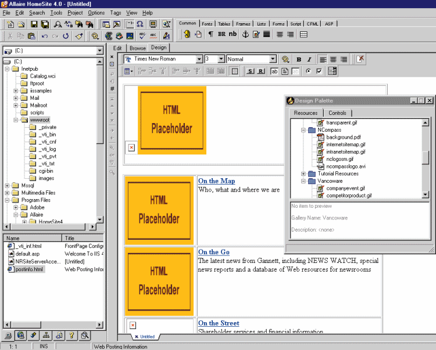Select postinfo.html in the file list
This screenshot has width=436, height=350.
coord(29,269)
